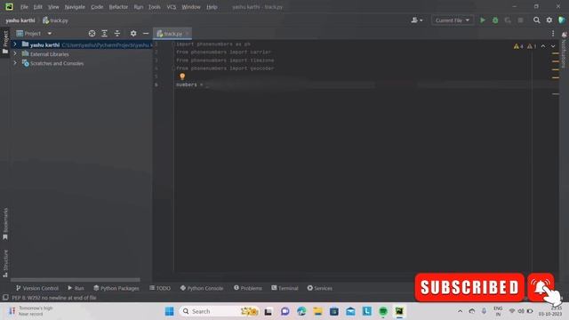Open the Code menu
Screen dimensions: 569x320
[97, 7]
